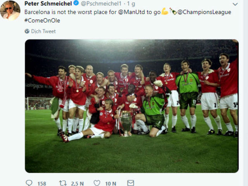248x186 pixels.
Task: Click the like count 10 N
Action: pyautogui.click(x=110, y=183)
